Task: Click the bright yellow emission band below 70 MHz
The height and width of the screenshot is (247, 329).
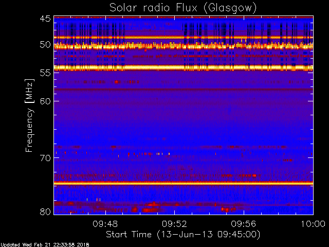Action: pyautogui.click(x=184, y=183)
